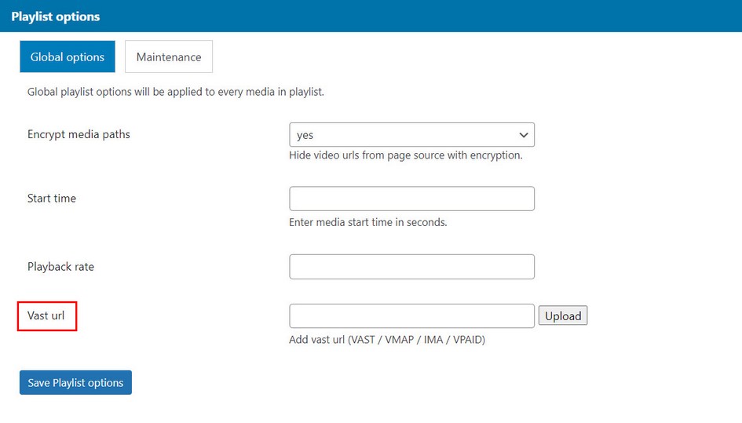Click the "Enter media start time" hint
The height and width of the screenshot is (423, 742).
pos(367,222)
